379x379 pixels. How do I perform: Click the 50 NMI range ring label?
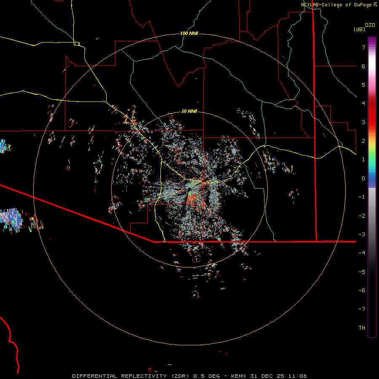pyautogui.click(x=189, y=111)
